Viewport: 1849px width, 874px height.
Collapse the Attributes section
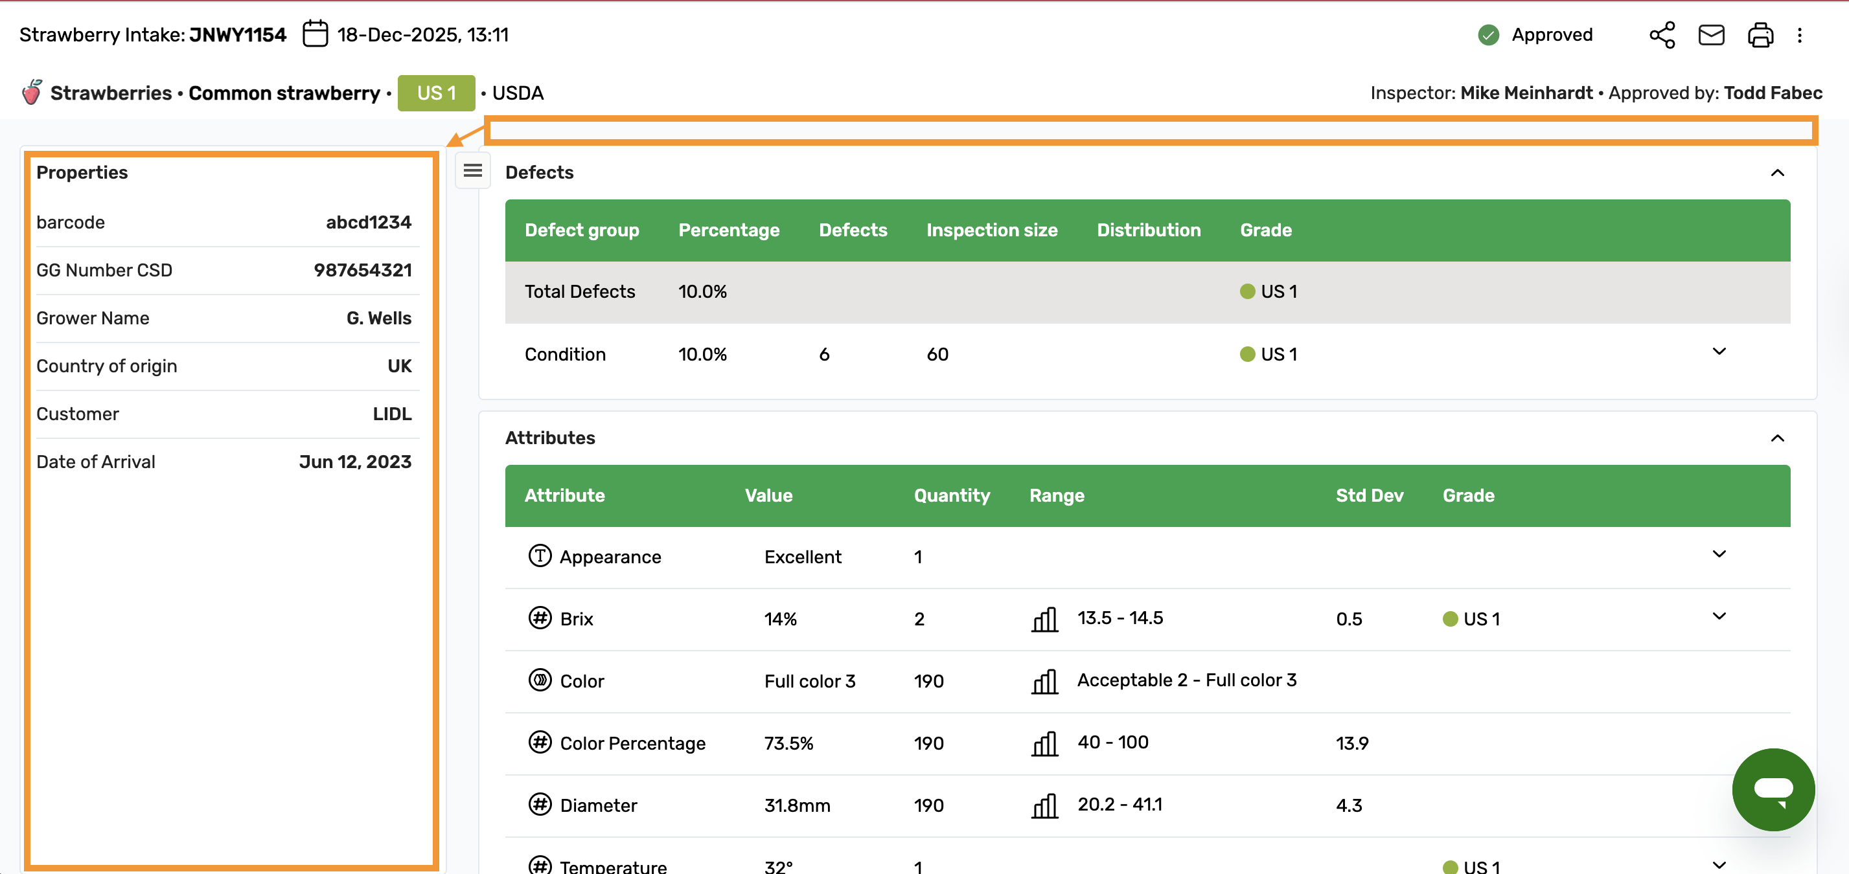(1777, 438)
